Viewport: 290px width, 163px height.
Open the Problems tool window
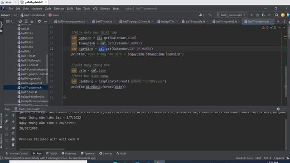click(x=69, y=153)
